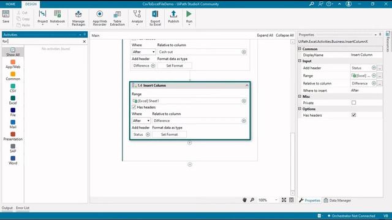Save the project with the Save icon
Screen dimensions: 392x220
pos(6,16)
